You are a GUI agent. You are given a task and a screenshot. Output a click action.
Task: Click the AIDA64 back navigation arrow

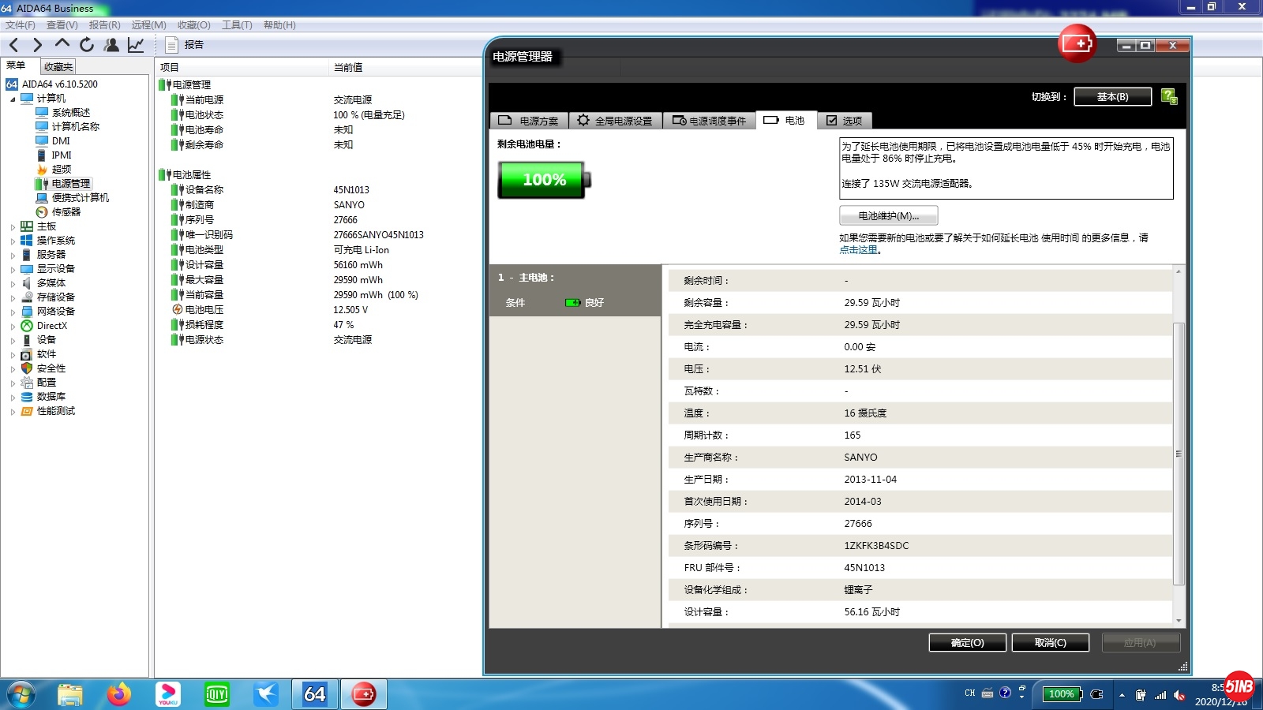(13, 45)
